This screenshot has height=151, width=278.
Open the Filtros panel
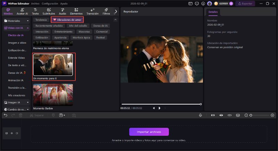pos(106,11)
